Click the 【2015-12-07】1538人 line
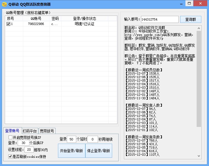209x166 pixels. tap(142, 73)
